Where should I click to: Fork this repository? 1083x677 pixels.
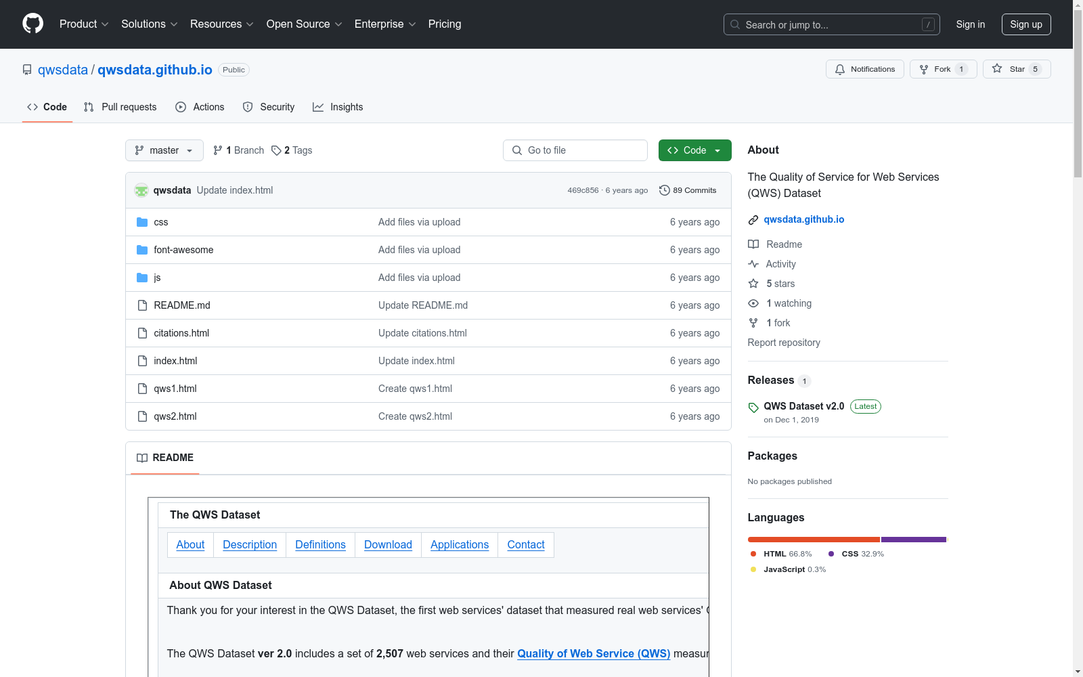coord(942,69)
